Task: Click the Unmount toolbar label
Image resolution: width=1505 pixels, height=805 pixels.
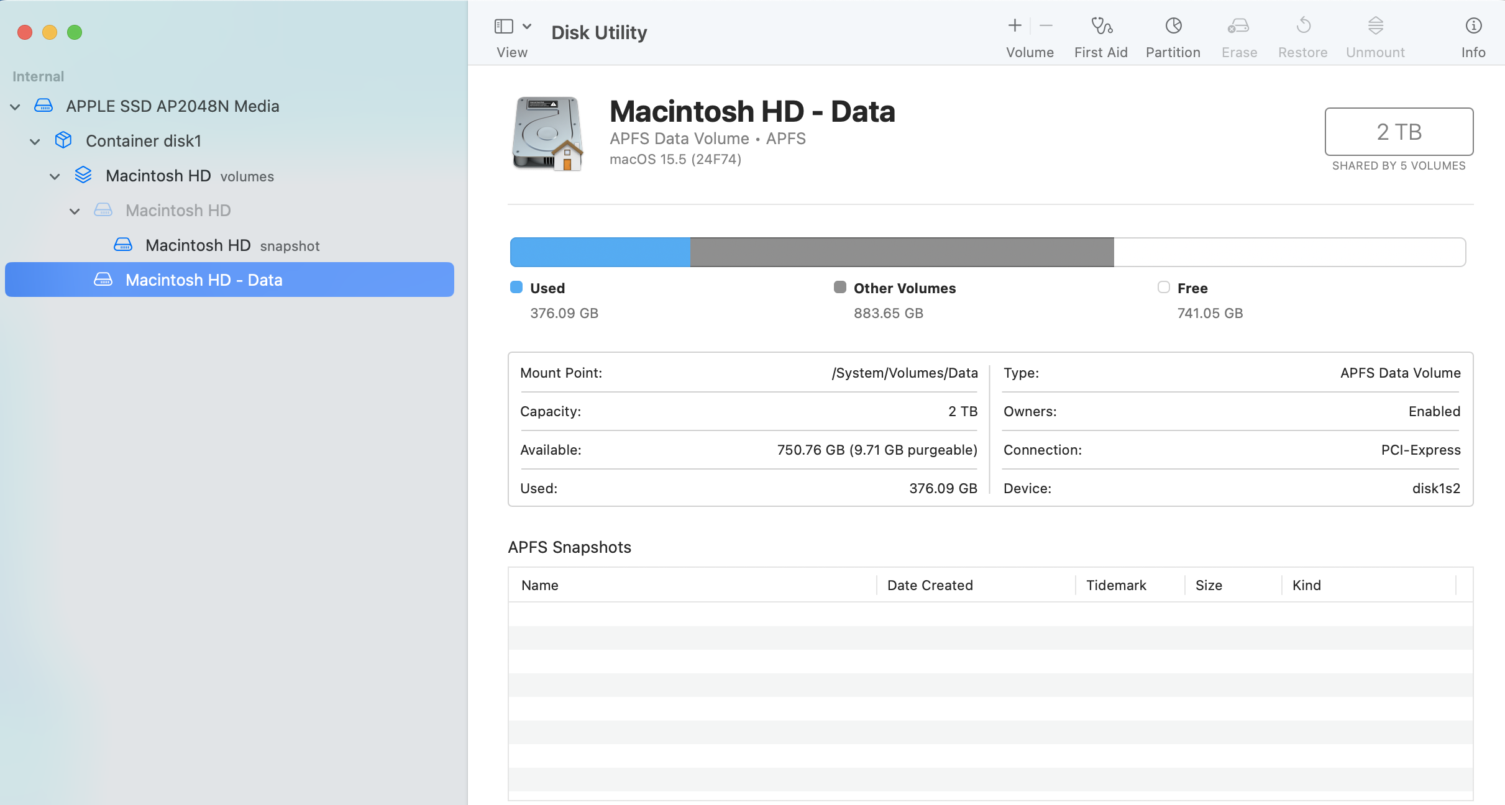Action: 1375,53
